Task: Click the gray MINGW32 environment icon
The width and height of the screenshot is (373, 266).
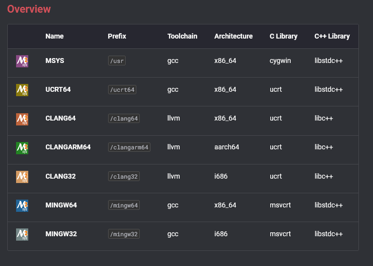Action: (22, 235)
